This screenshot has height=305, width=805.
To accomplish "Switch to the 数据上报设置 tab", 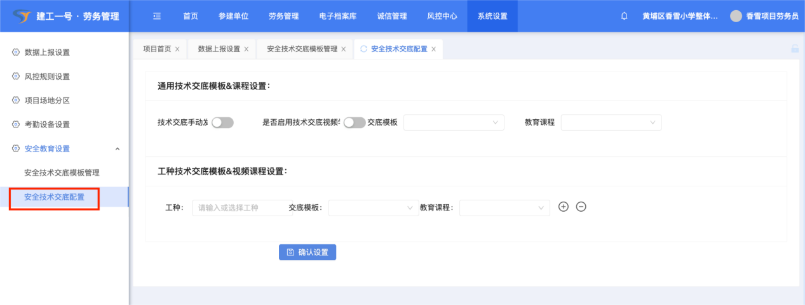I will [x=219, y=49].
